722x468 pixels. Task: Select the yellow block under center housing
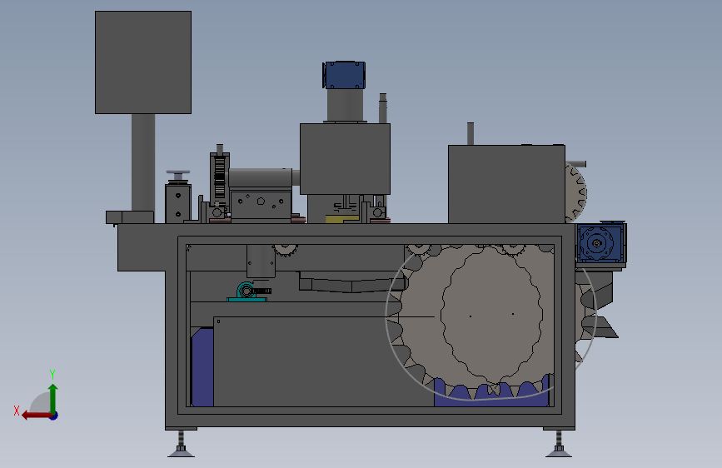coord(341,219)
